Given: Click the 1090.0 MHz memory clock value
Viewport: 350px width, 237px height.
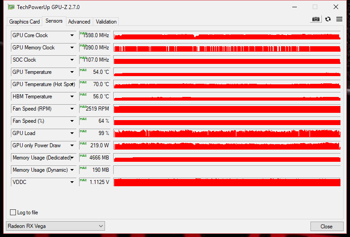Looking at the screenshot, I should tap(95, 48).
